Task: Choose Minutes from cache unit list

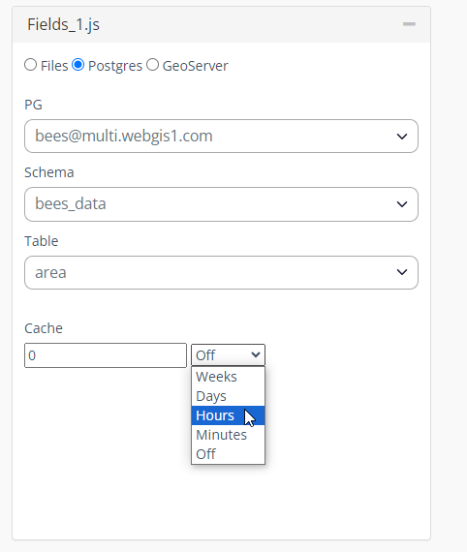Action: click(x=229, y=435)
